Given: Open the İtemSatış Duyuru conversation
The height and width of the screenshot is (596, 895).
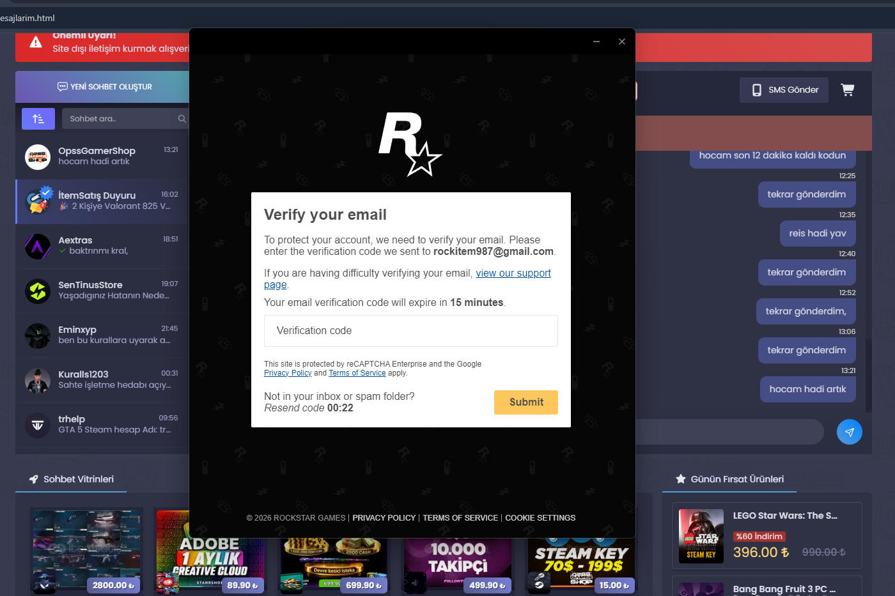Looking at the screenshot, I should (x=102, y=201).
